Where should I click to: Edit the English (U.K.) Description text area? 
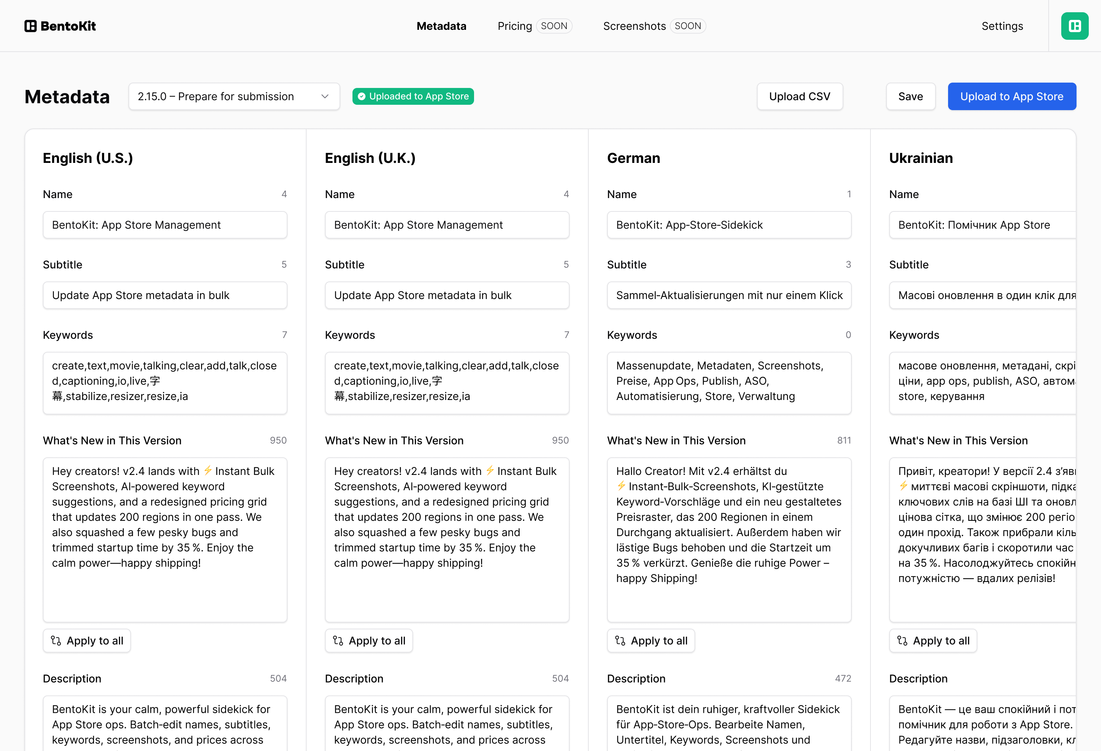click(x=447, y=723)
